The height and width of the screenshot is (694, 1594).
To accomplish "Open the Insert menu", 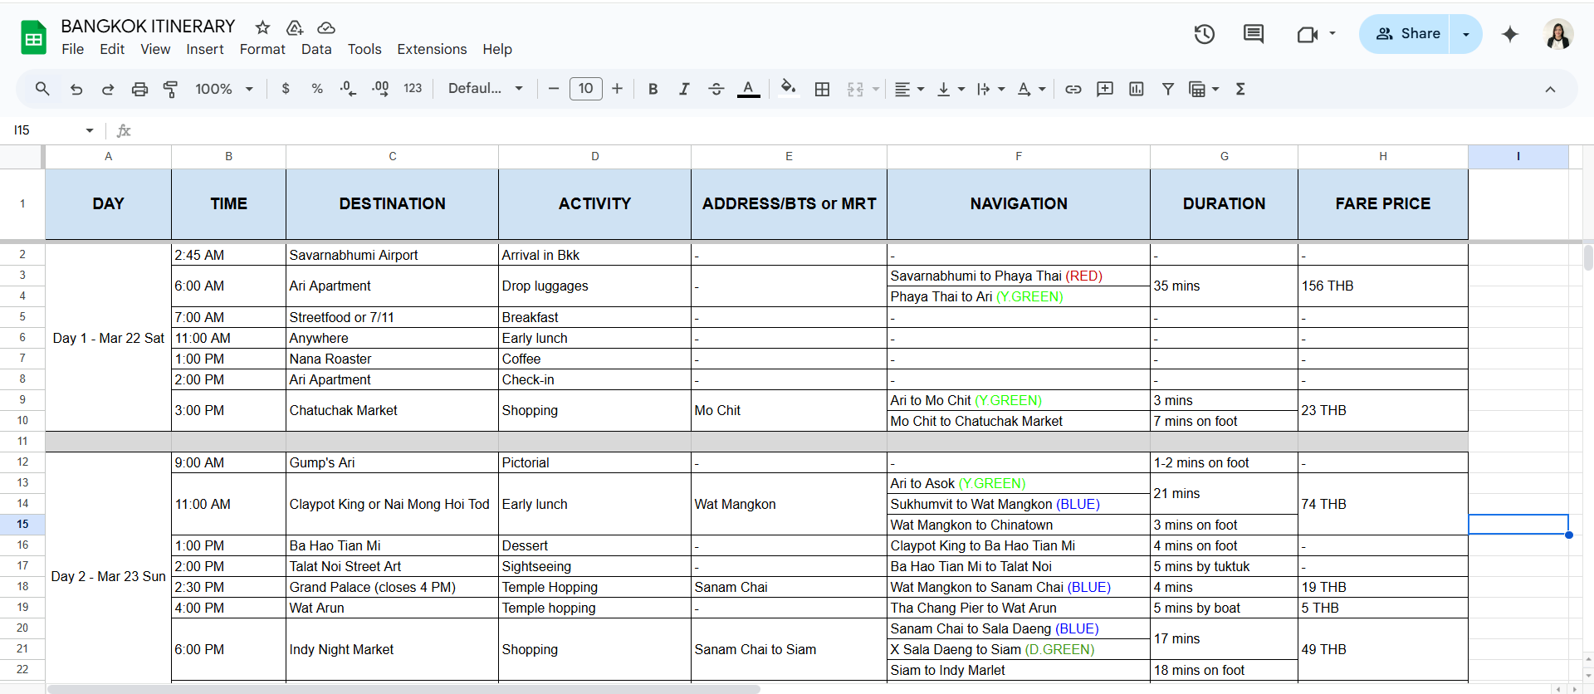I will 205,49.
